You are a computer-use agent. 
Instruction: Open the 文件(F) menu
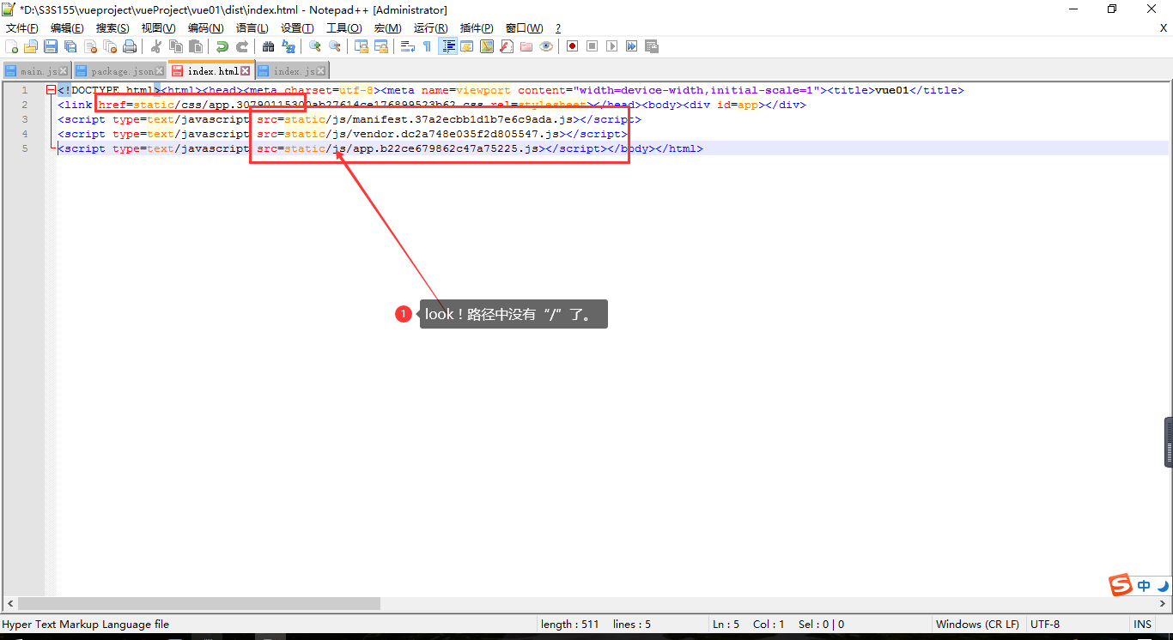pos(22,28)
